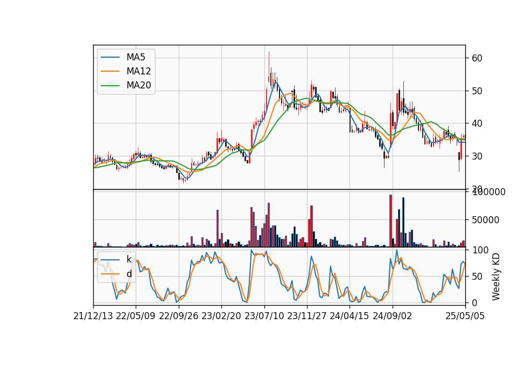Click the date label 23/02/20
517x372 pixels.
pos(221,316)
